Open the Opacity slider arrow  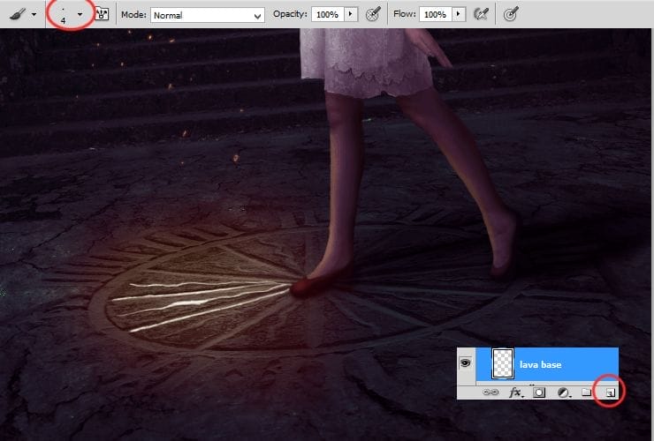(x=351, y=15)
